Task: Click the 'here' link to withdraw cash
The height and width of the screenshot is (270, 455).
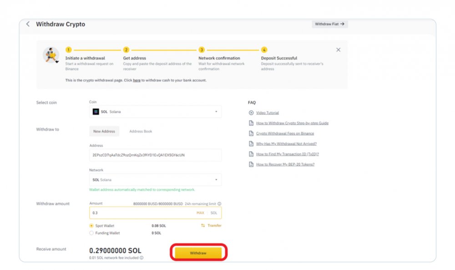Action: point(136,80)
